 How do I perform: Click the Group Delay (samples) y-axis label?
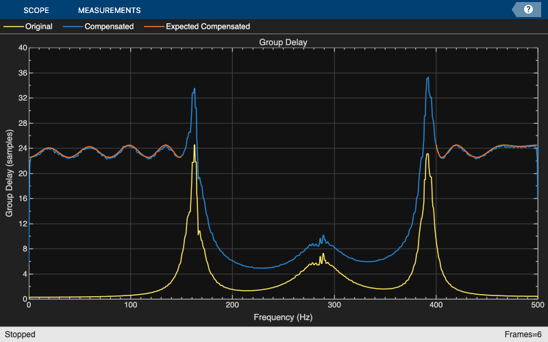pyautogui.click(x=10, y=173)
